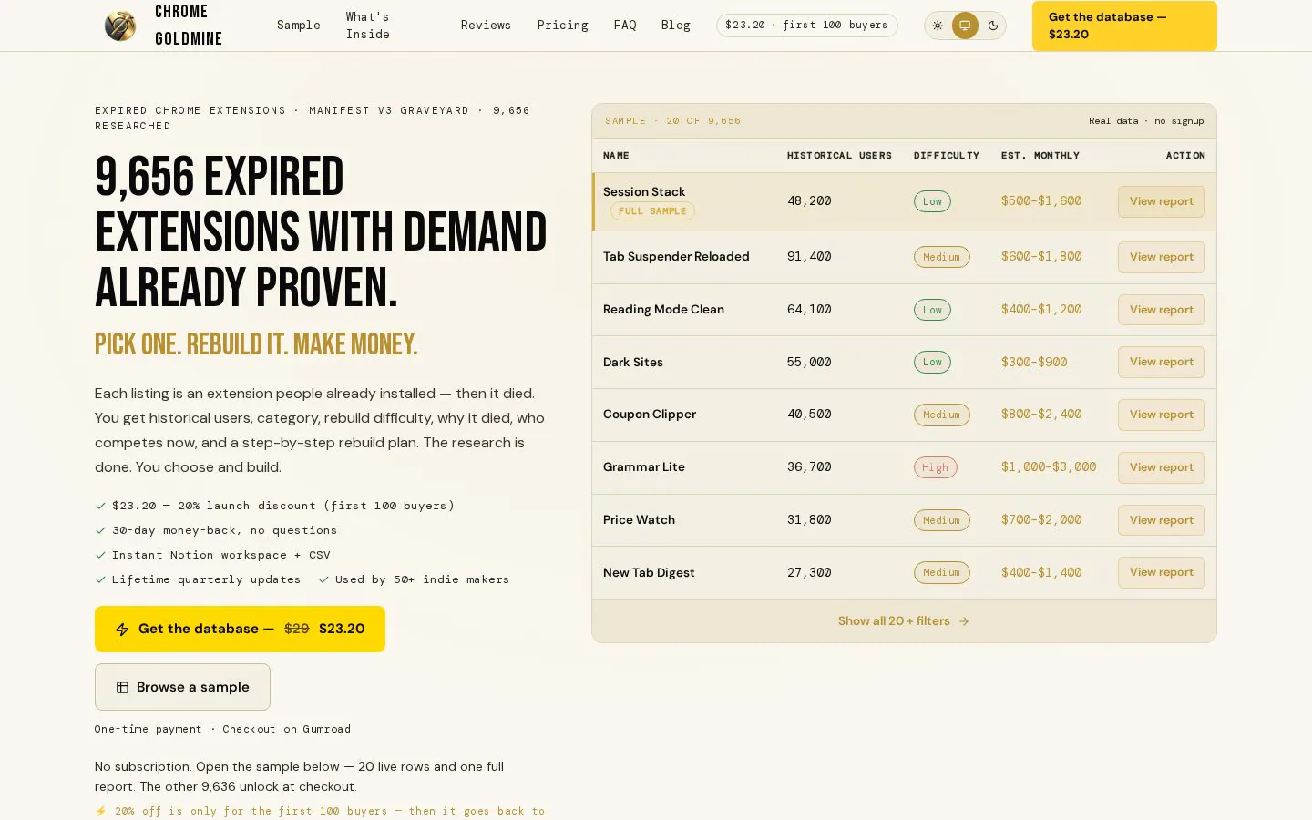Click the checkmark beside Used by 50+ indie makers
1312x820 pixels.
[323, 579]
